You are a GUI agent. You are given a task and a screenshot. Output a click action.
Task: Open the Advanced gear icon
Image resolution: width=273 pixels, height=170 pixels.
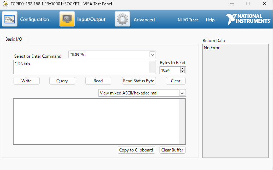click(x=122, y=19)
